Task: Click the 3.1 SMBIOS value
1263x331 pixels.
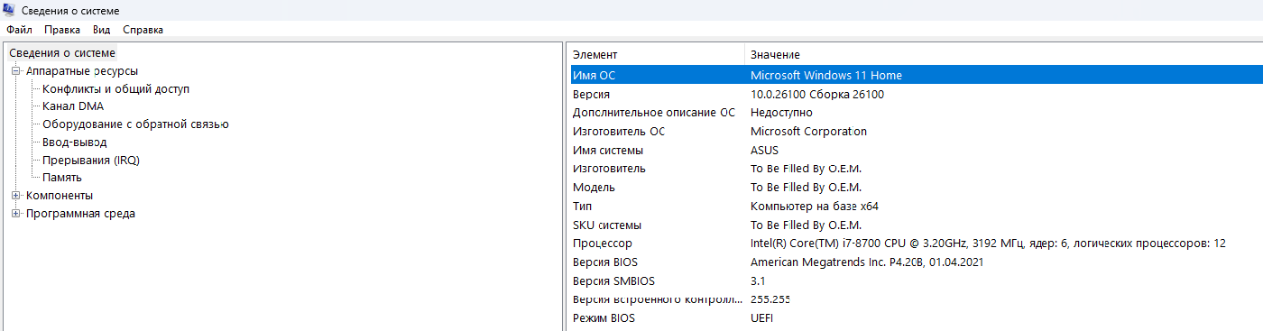Action: click(758, 280)
